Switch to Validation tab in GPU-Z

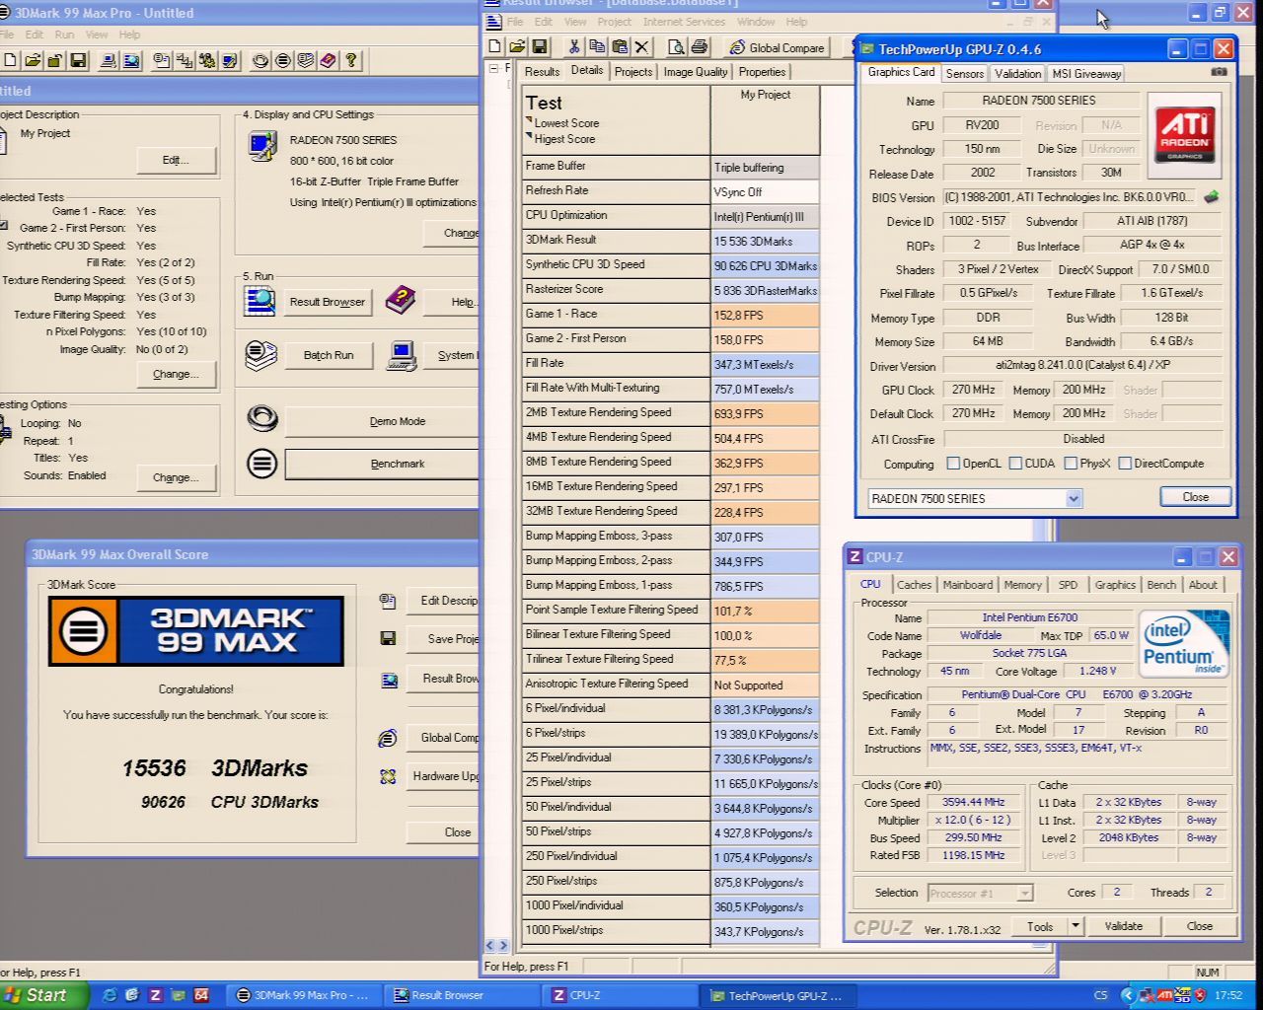click(1017, 74)
